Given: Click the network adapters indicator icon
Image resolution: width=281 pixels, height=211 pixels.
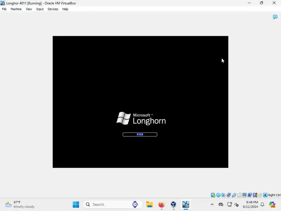Looking at the screenshot, I should (x=229, y=195).
